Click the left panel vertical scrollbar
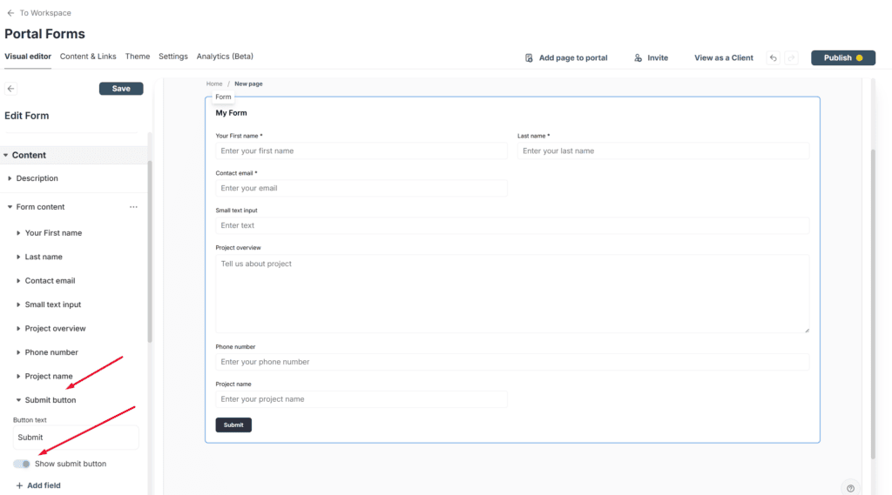 click(x=150, y=251)
